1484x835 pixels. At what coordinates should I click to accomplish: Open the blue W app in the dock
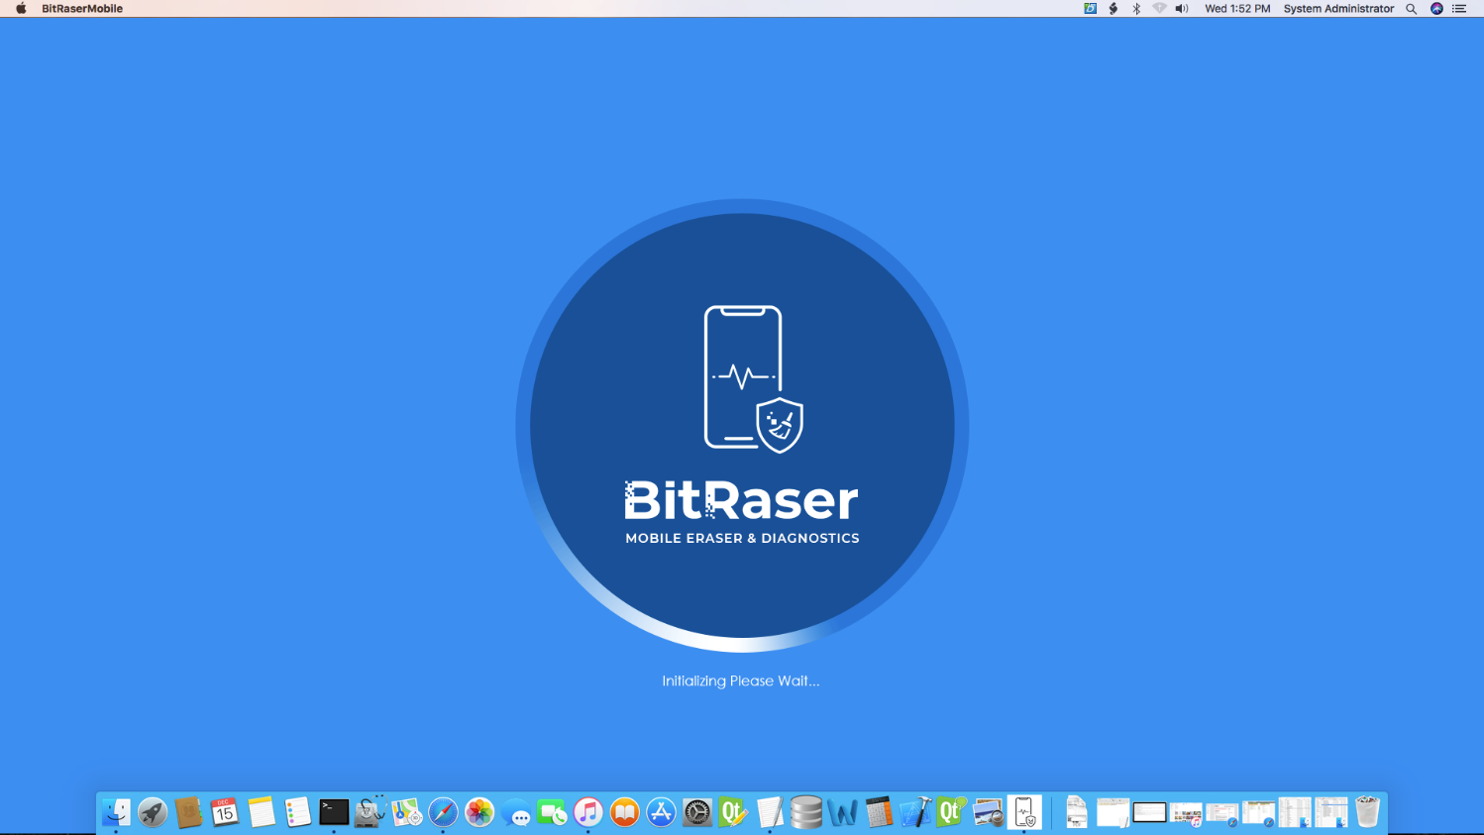pos(843,812)
